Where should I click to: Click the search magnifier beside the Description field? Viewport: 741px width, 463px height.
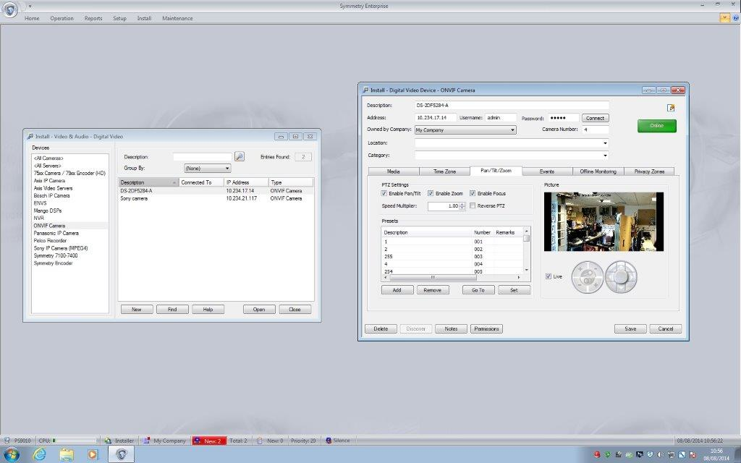239,156
